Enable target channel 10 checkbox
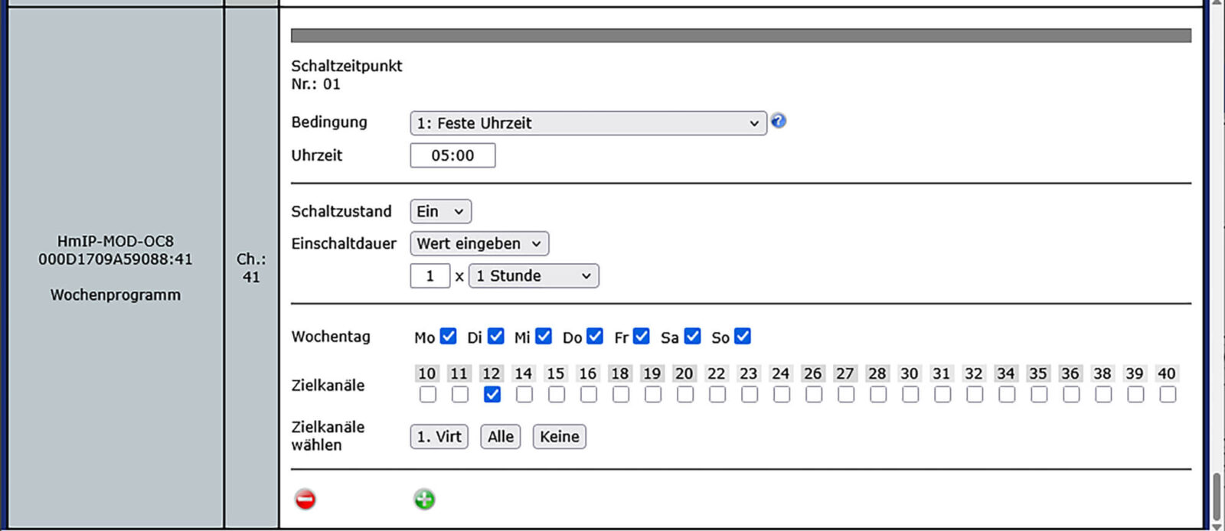 click(x=428, y=394)
